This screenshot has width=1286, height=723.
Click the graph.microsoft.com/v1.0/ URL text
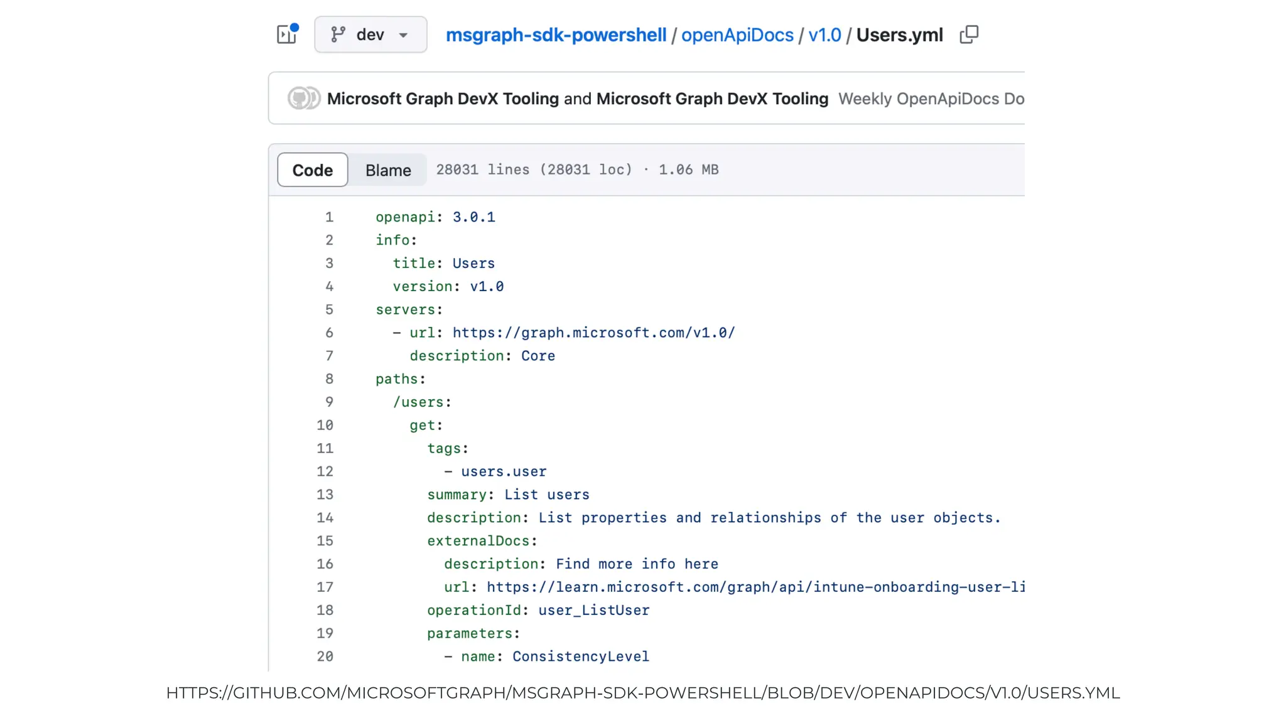(593, 333)
